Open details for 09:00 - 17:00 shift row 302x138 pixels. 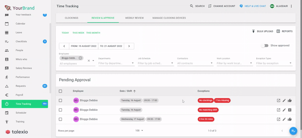[x=279, y=100]
